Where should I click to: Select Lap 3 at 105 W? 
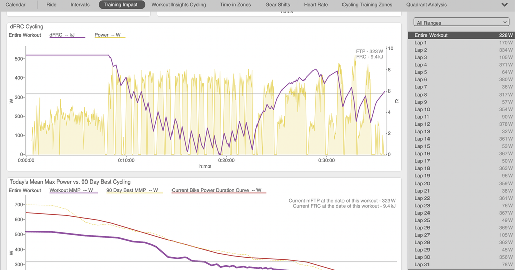pos(462,57)
